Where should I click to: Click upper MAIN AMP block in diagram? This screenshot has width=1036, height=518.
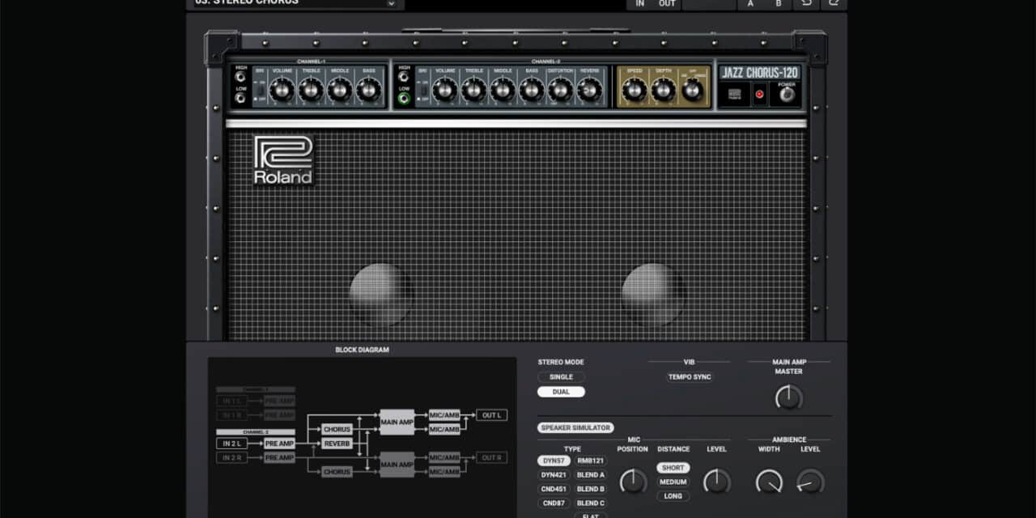point(397,422)
